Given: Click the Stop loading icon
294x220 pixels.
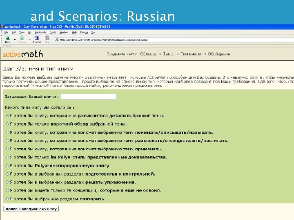Looking at the screenshot, I should 47,38.
